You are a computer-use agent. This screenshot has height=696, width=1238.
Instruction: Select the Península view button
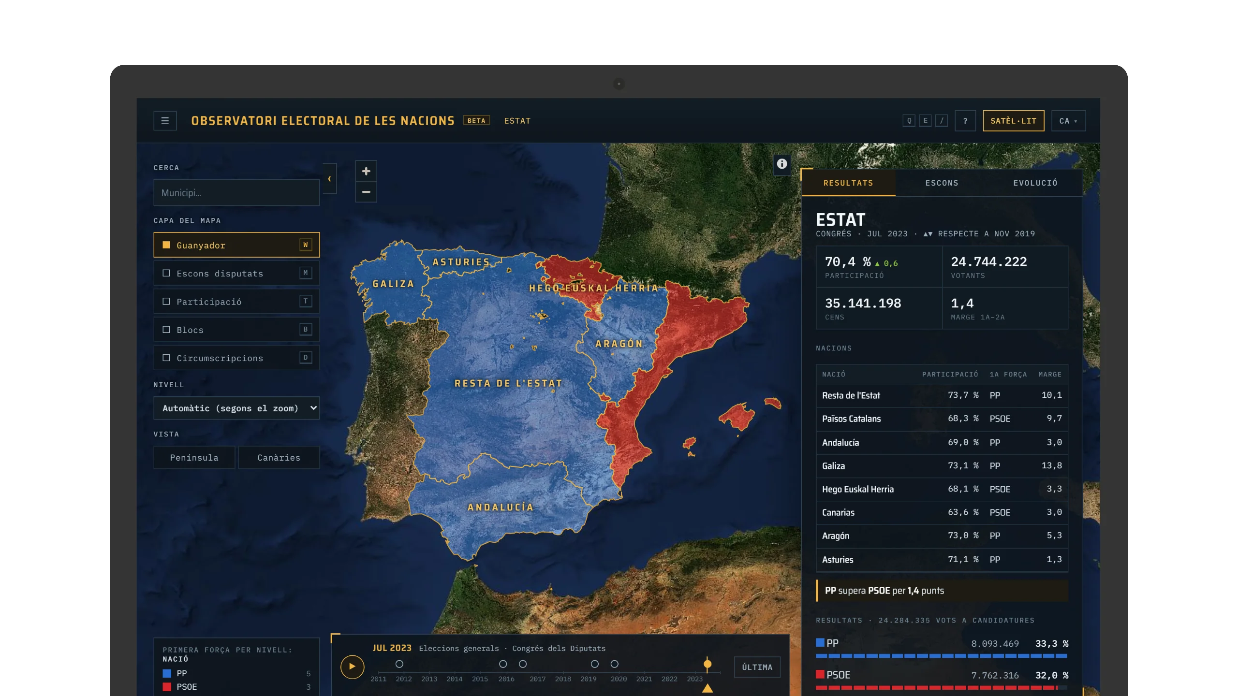pyautogui.click(x=194, y=457)
